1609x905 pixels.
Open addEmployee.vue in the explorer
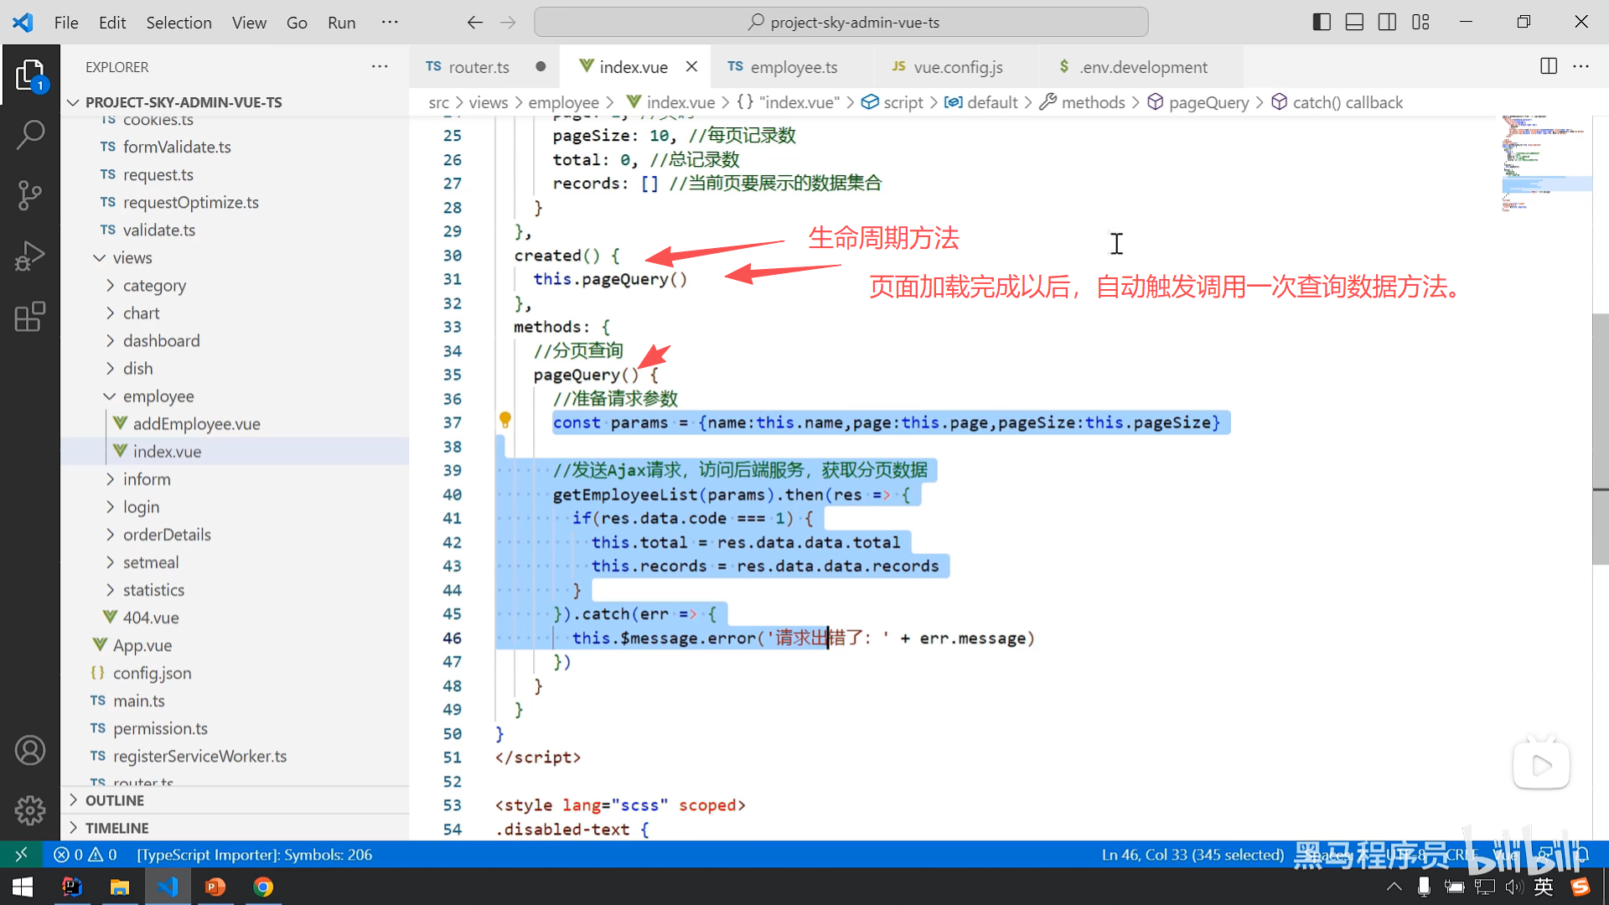(x=196, y=424)
